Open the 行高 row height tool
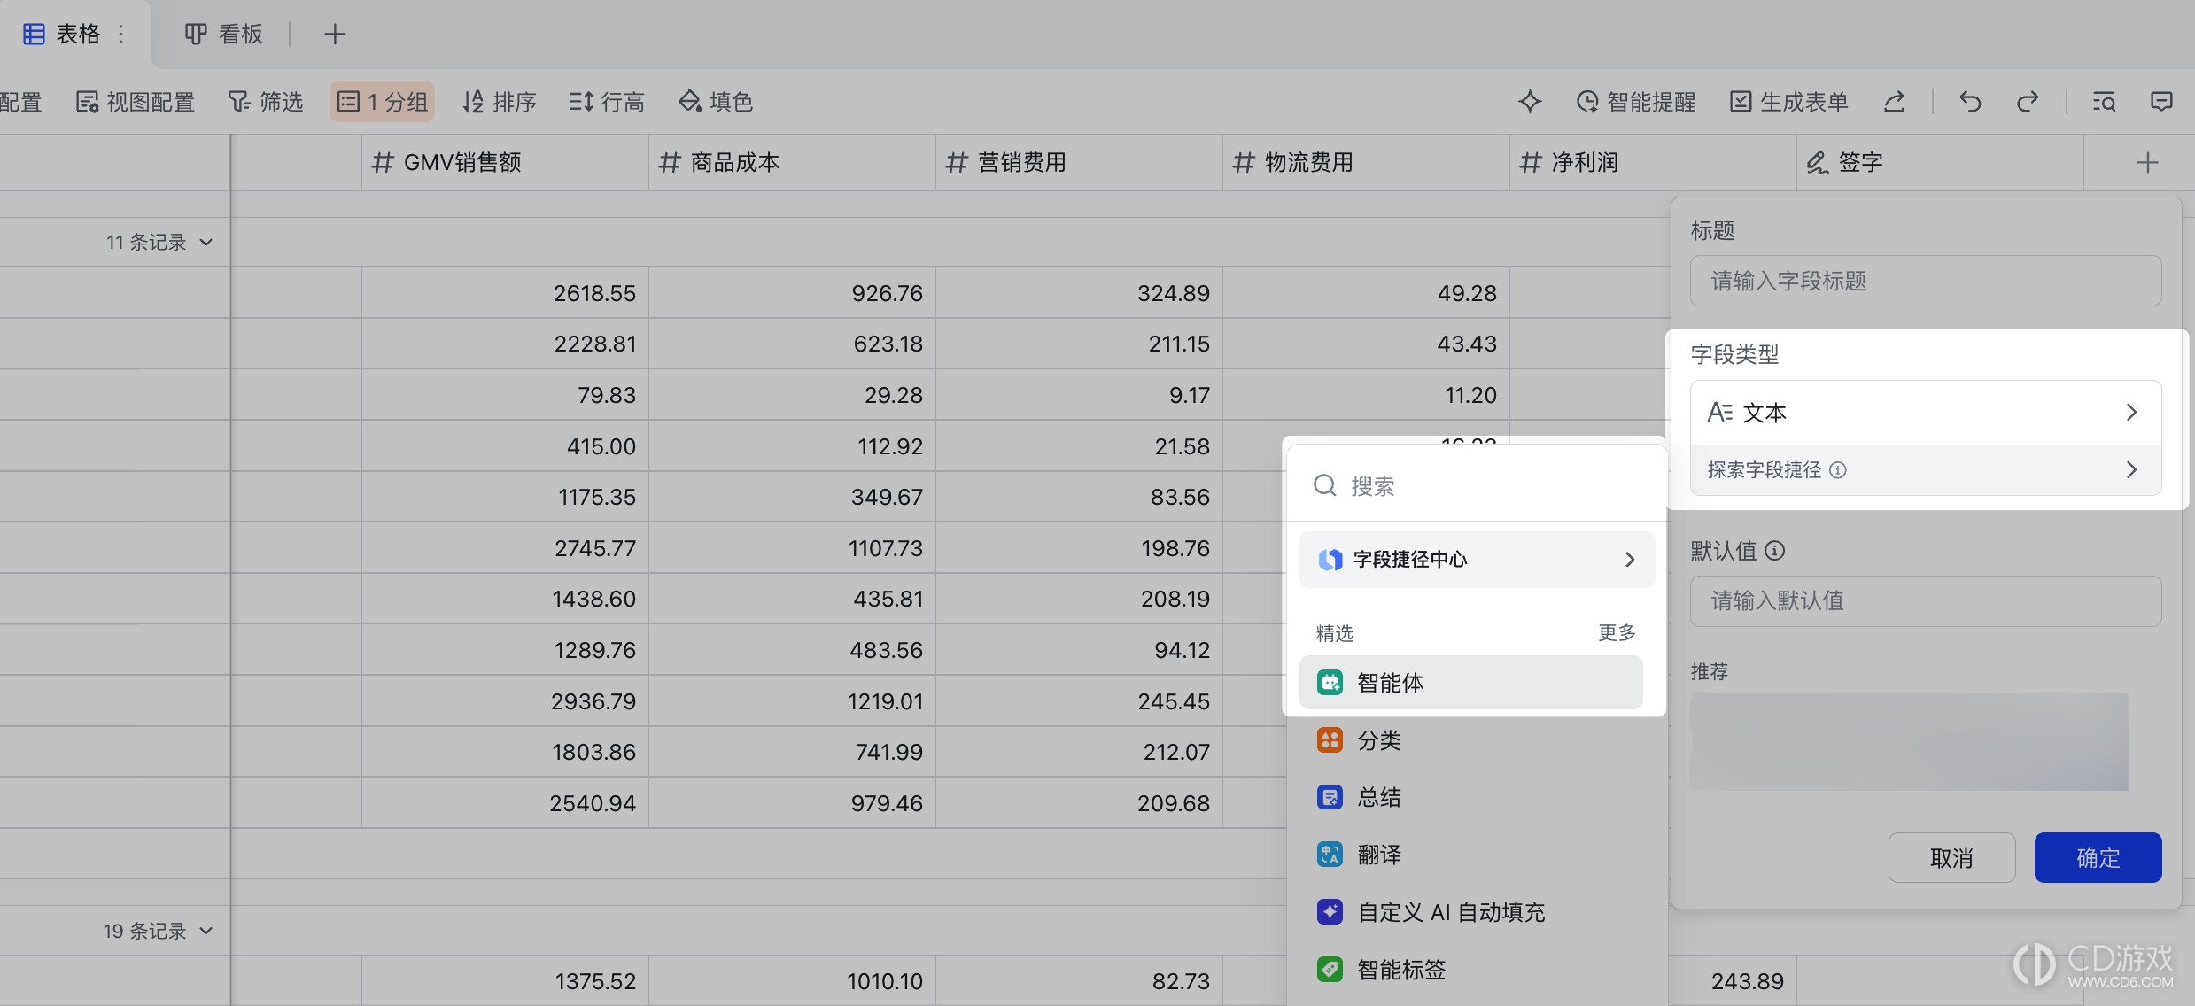 pos(607,102)
